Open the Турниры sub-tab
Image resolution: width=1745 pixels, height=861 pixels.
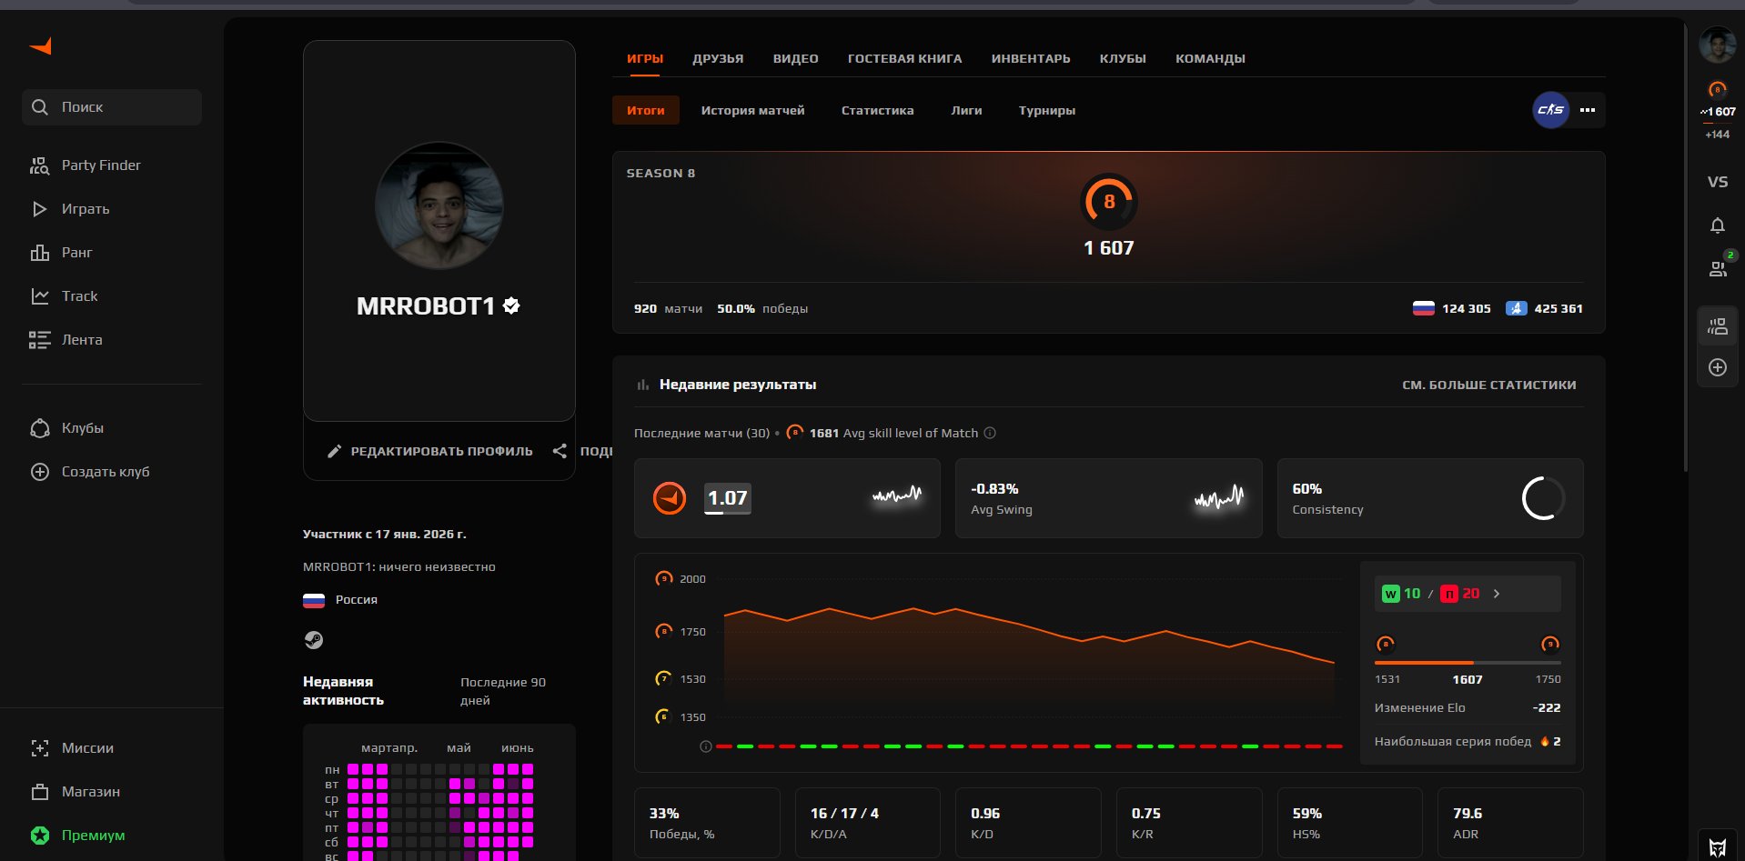(1046, 110)
